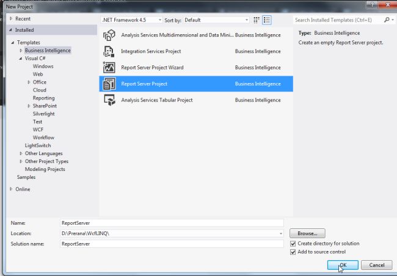Click Other Project Types label

click(x=46, y=161)
